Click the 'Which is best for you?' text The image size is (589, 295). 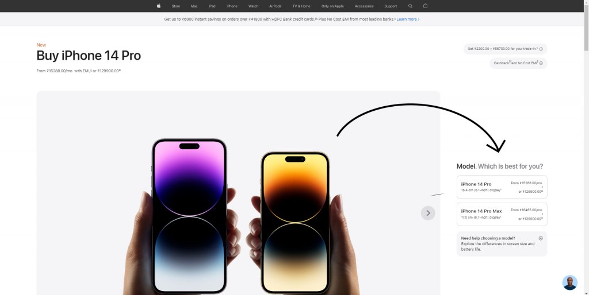510,166
